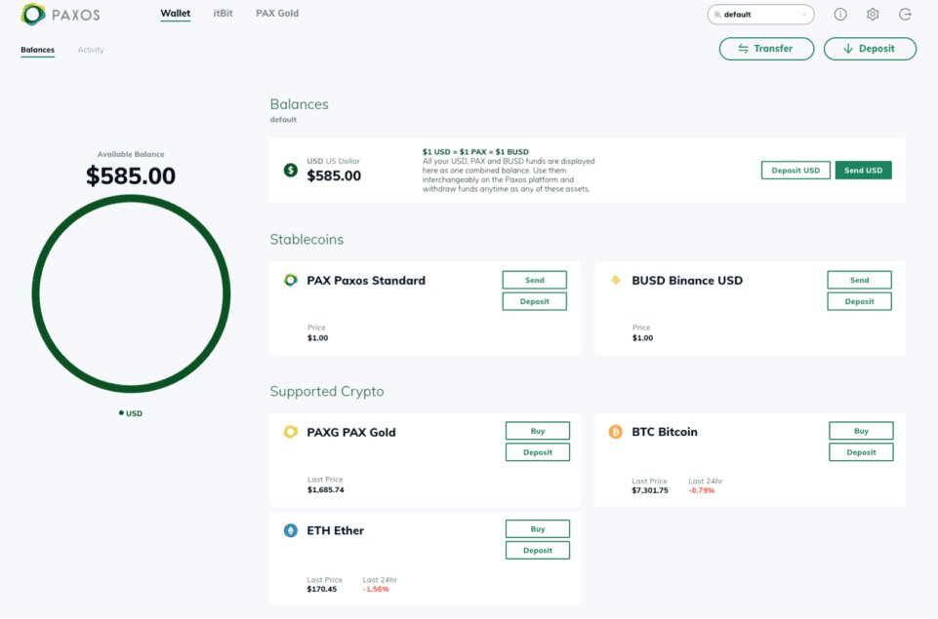Open the default account dropdown
This screenshot has width=938, height=619.
click(760, 15)
